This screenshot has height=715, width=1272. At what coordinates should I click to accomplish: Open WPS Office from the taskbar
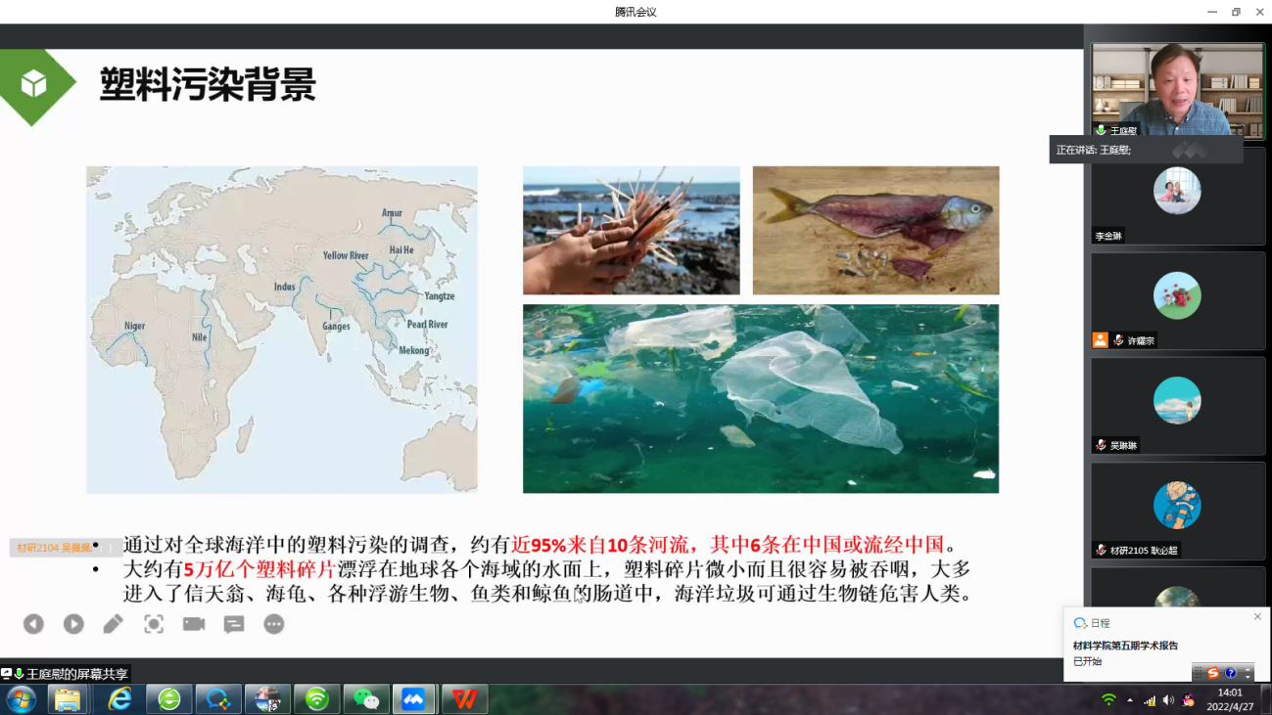click(464, 699)
